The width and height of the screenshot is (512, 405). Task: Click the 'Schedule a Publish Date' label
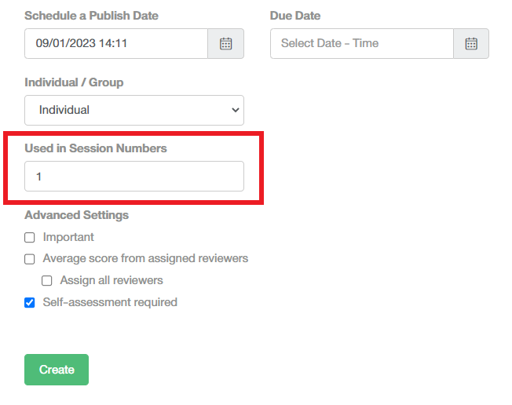(x=91, y=16)
